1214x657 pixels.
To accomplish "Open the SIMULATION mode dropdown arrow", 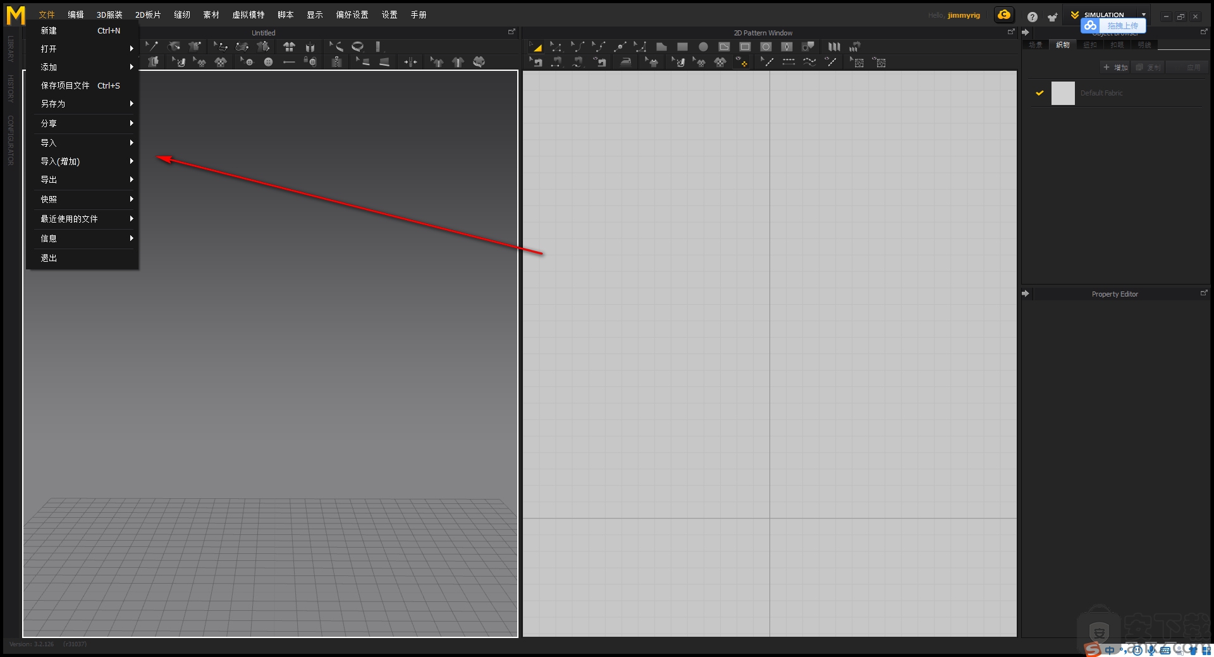I will coord(1144,15).
